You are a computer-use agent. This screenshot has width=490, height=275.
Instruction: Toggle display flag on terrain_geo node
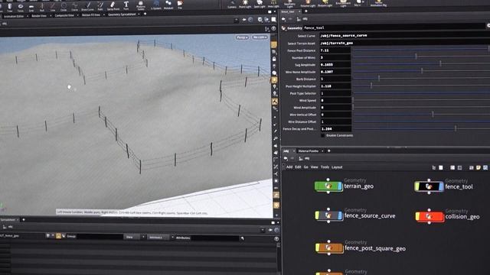tap(340, 186)
